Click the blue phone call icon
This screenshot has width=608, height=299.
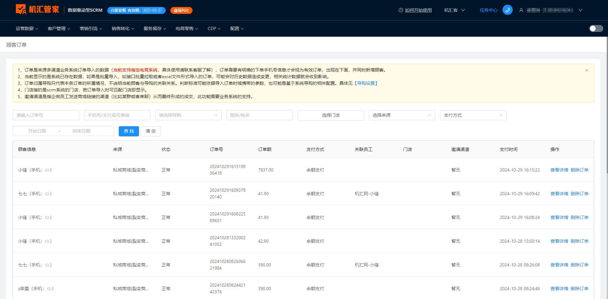507,10
